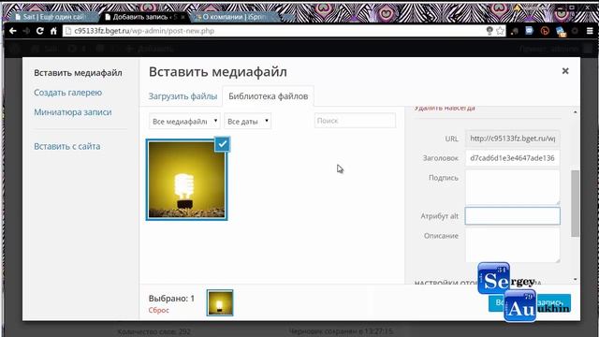Reload the page with the refresh icon

[39, 31]
